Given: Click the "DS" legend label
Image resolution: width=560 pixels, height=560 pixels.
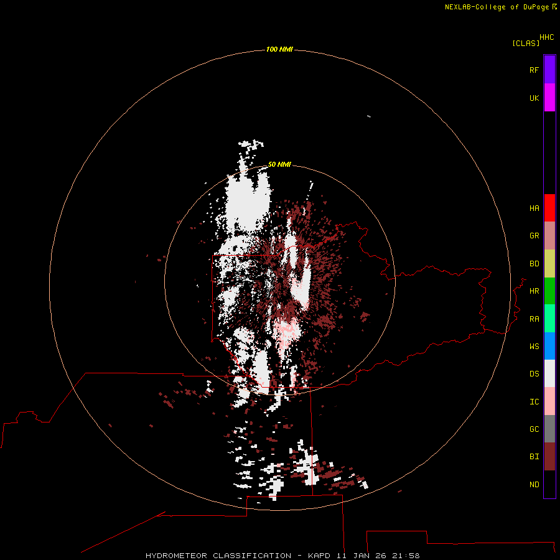Looking at the screenshot, I should click(x=534, y=374).
